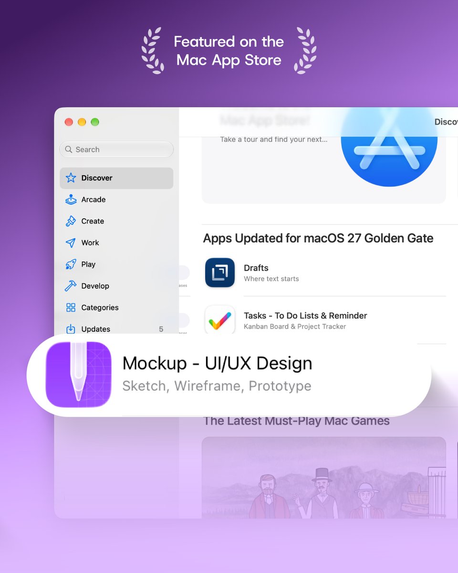Minimize the App Store window

coord(82,122)
